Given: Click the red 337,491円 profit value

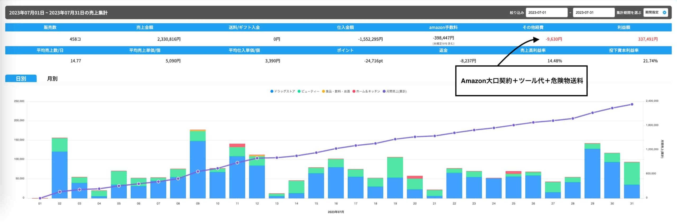Looking at the screenshot, I should click(x=648, y=39).
